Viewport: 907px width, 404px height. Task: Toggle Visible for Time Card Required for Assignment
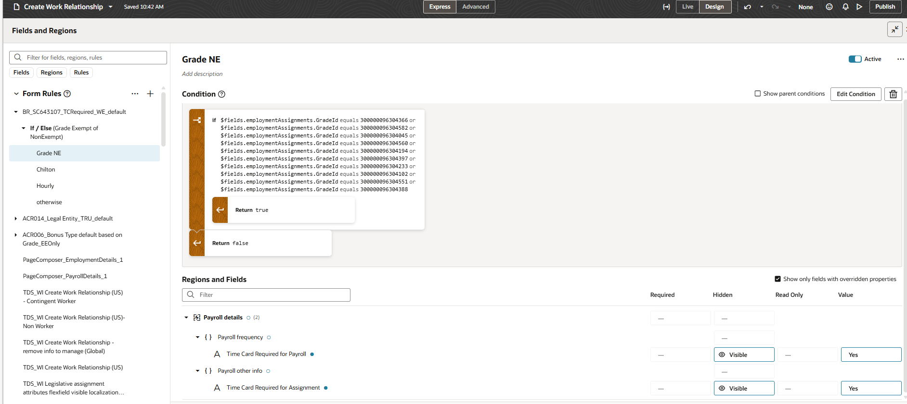tap(744, 388)
